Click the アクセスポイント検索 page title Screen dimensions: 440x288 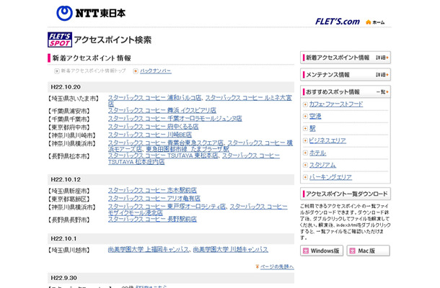(x=113, y=40)
